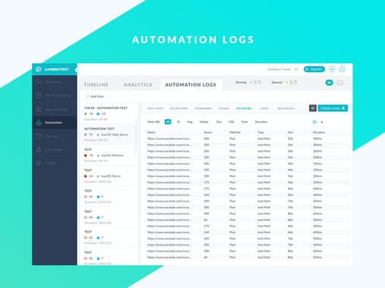The height and width of the screenshot is (288, 385).
Task: Select the Automation Logs tab
Action: (x=191, y=85)
